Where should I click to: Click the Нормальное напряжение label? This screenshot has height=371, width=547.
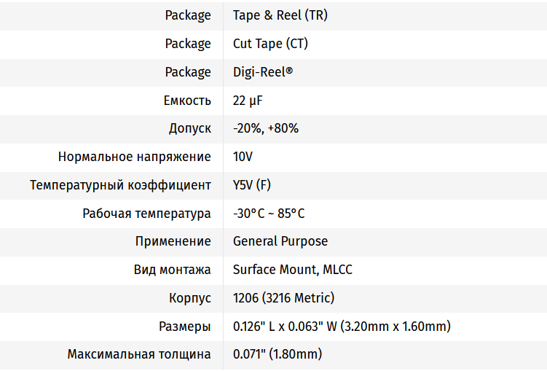pyautogui.click(x=135, y=157)
